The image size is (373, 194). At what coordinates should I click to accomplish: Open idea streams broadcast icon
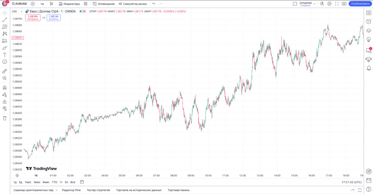(369, 59)
